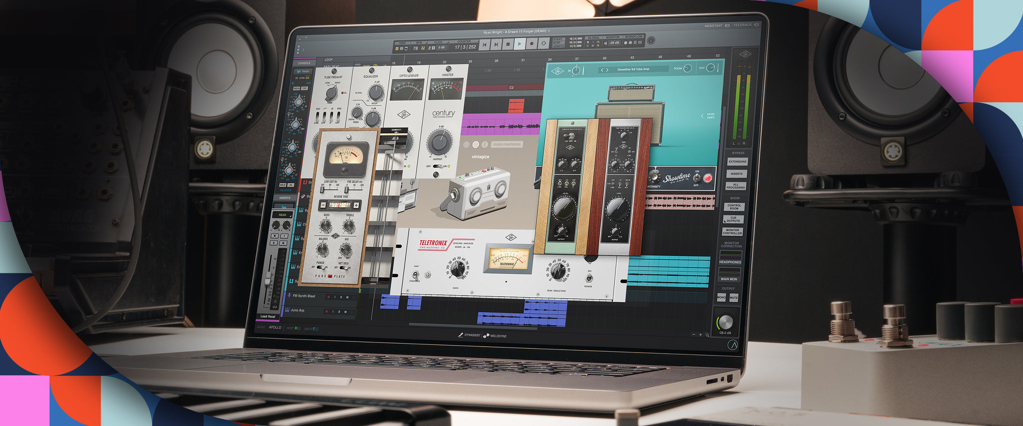Click the Record button in transport
The height and width of the screenshot is (426, 1023).
(531, 44)
